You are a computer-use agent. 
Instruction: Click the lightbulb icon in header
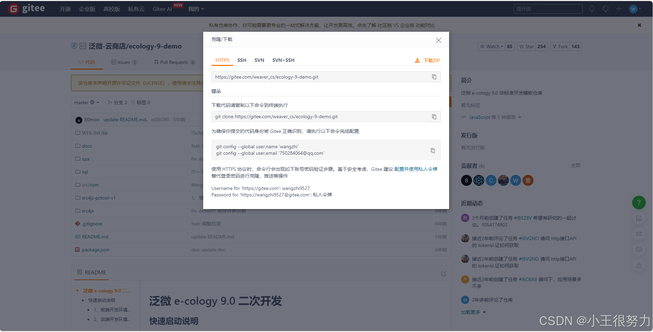point(606,9)
